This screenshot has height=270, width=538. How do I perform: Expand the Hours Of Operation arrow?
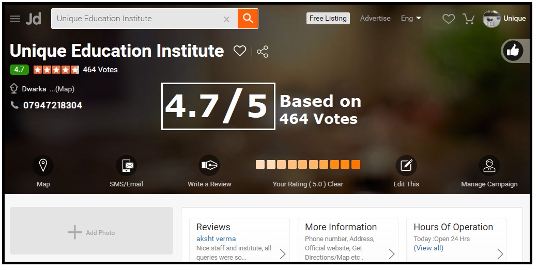[x=500, y=253]
